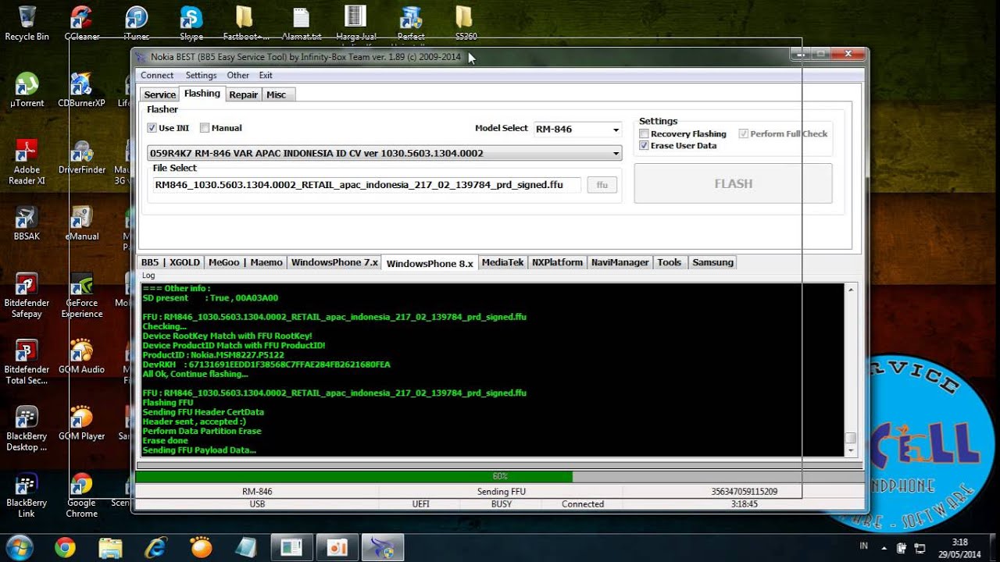Viewport: 1000px width, 562px height.
Task: Open the Other menu
Action: [x=237, y=76]
